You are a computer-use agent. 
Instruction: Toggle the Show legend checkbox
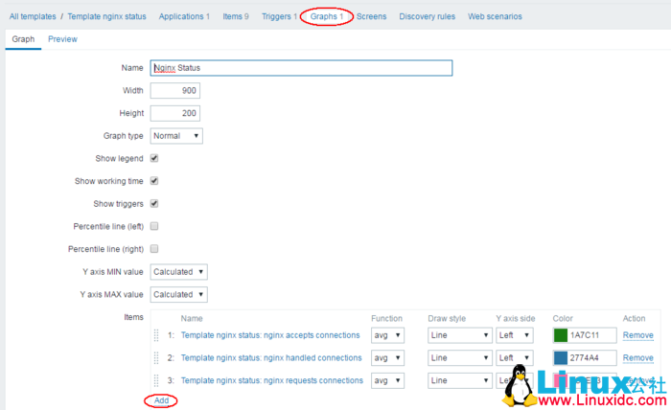click(154, 158)
